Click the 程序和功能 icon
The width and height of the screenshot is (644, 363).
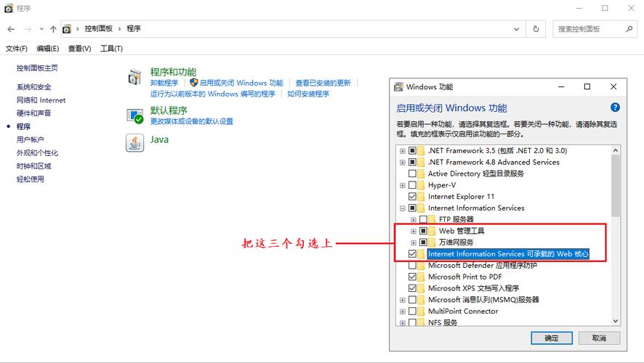(x=134, y=77)
